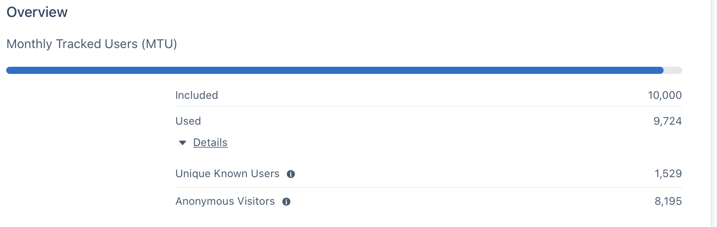Viewport: 717px width, 227px height.
Task: Click the info icon beside Unique Known Users
Action: [291, 174]
